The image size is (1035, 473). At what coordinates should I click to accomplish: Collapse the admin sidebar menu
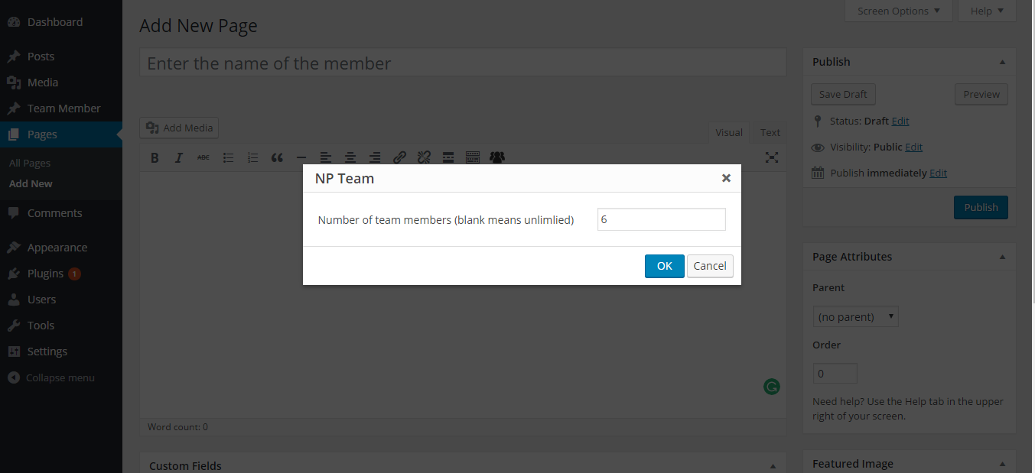click(61, 377)
